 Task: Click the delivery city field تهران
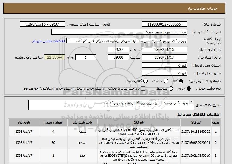point(164,73)
